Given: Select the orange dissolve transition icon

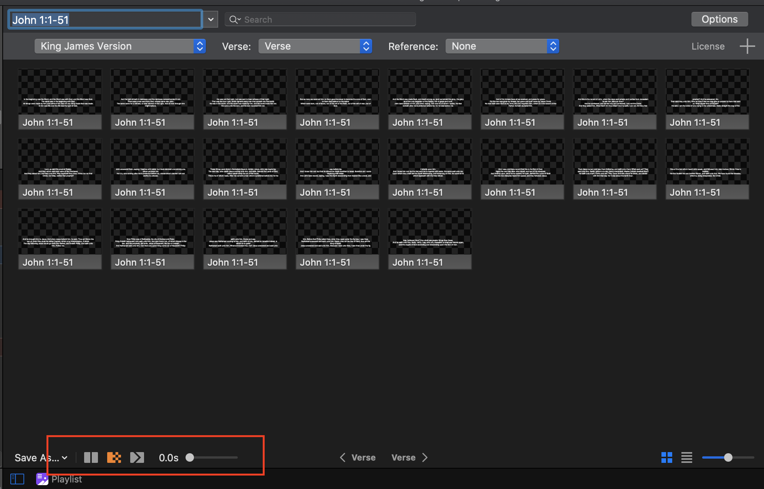Looking at the screenshot, I should point(114,457).
